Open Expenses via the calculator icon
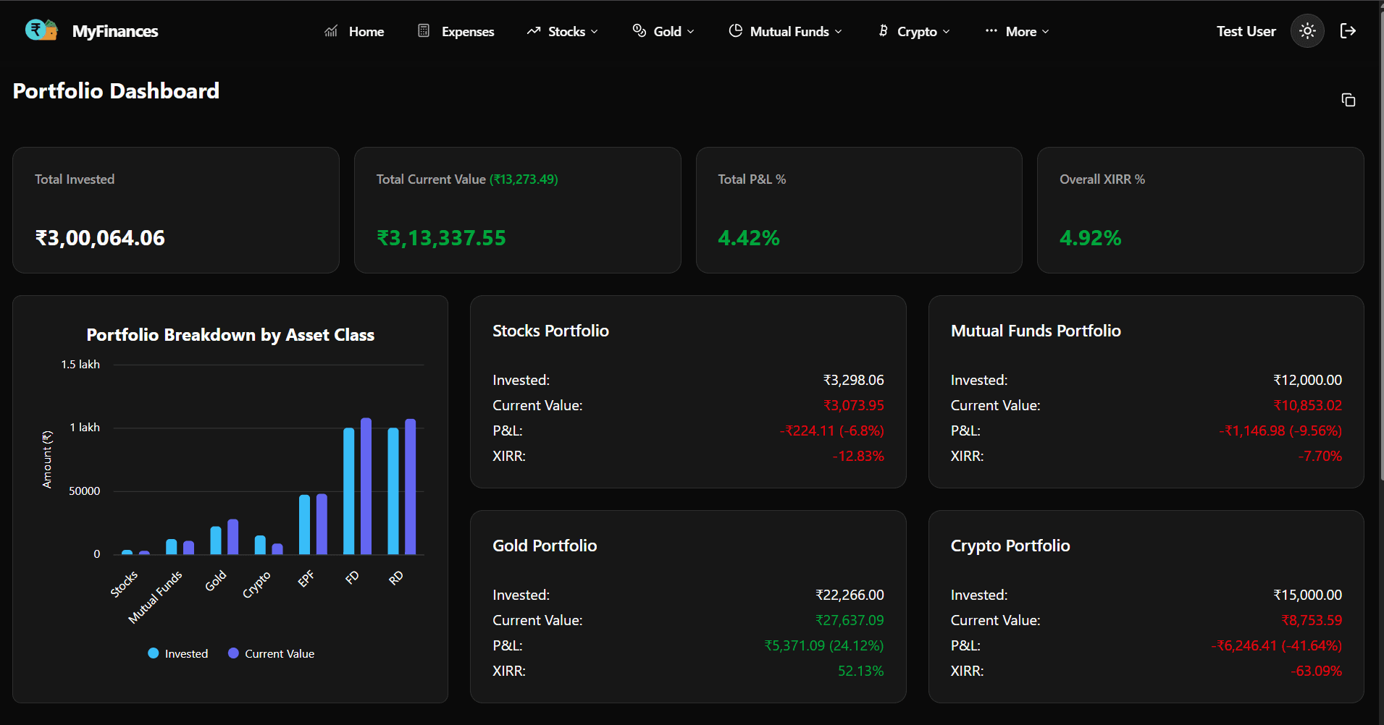The width and height of the screenshot is (1384, 725). pos(423,31)
